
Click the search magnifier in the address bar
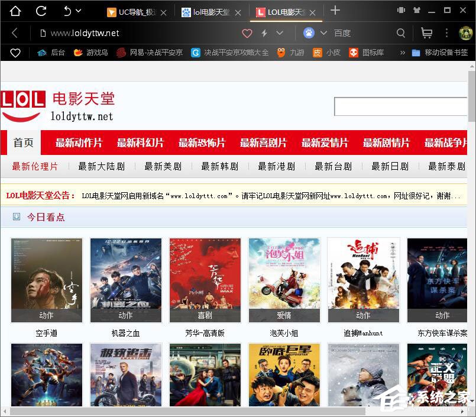(x=401, y=33)
